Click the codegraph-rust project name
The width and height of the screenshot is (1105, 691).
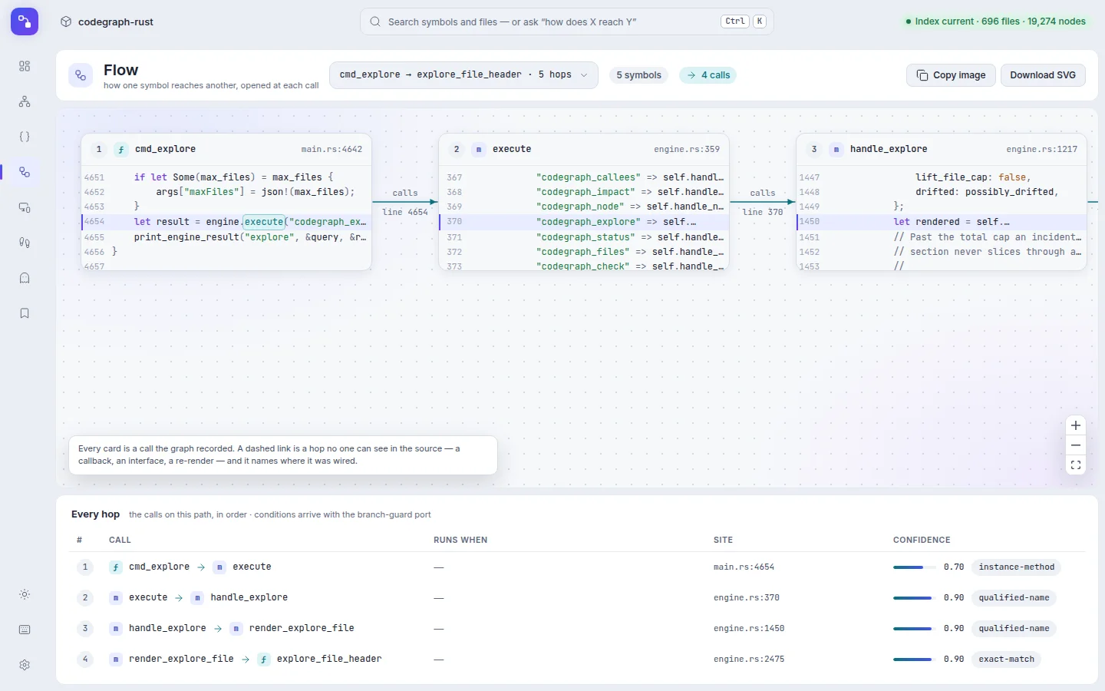[x=116, y=21]
